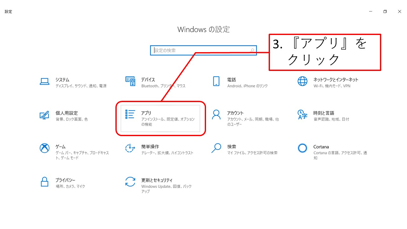Click the System laptop icon
407x229 pixels.
[45, 81]
